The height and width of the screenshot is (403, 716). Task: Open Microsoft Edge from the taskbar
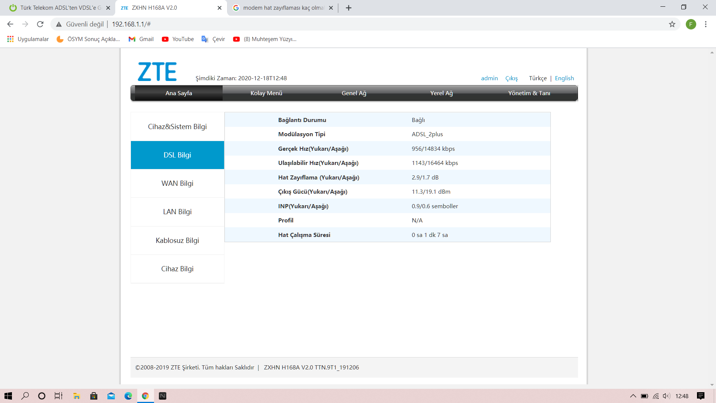tap(128, 396)
